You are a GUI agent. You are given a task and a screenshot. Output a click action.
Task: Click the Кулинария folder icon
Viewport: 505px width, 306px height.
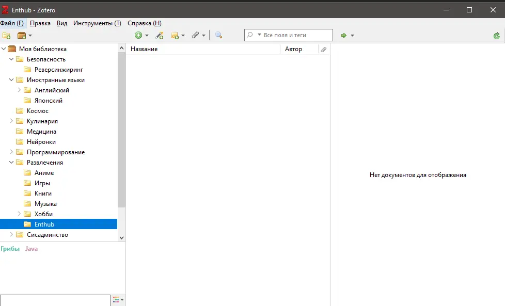coord(20,121)
